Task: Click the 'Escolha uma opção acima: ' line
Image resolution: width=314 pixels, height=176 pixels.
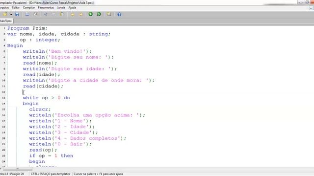Action: click(x=87, y=115)
